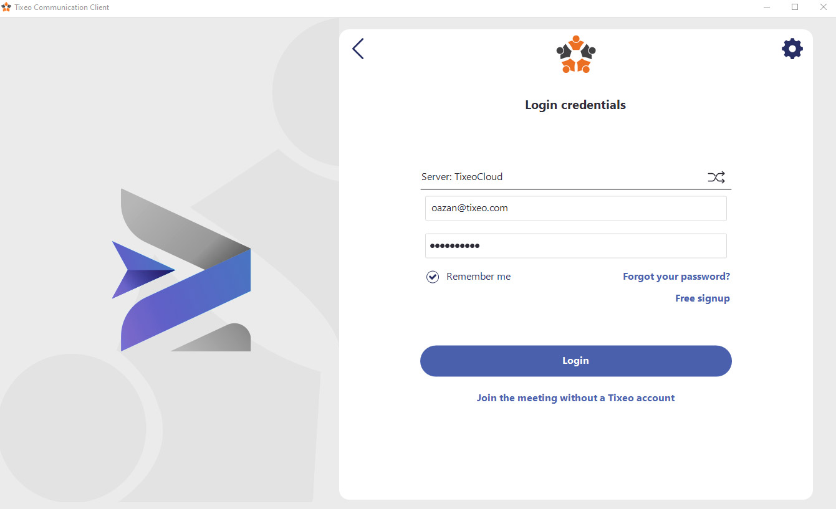This screenshot has height=509, width=836.
Task: Click the blue Login button
Action: (575, 361)
